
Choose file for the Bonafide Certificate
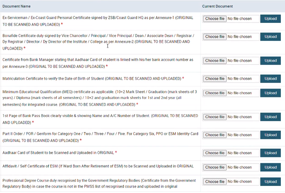coord(214,36)
